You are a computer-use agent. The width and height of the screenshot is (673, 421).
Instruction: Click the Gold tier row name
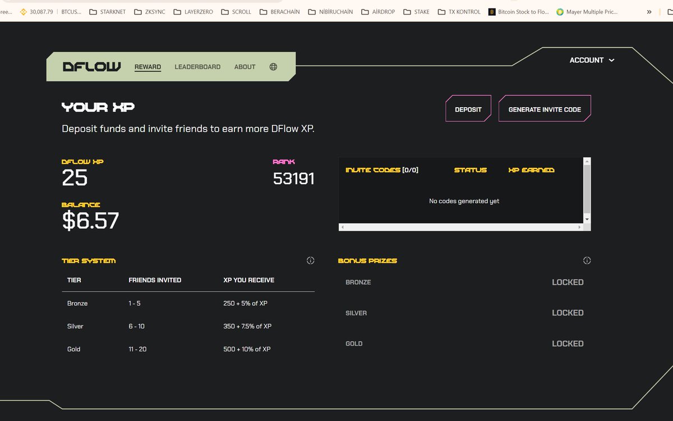click(x=73, y=349)
